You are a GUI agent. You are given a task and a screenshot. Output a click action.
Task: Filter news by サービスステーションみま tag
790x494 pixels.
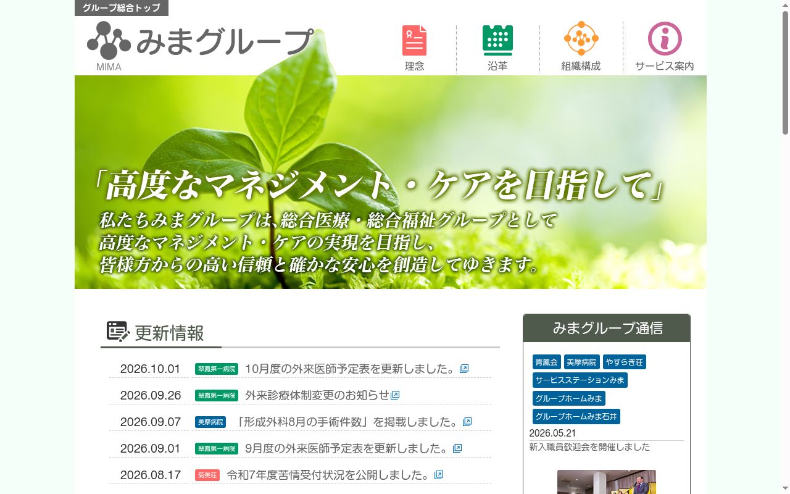tap(580, 380)
